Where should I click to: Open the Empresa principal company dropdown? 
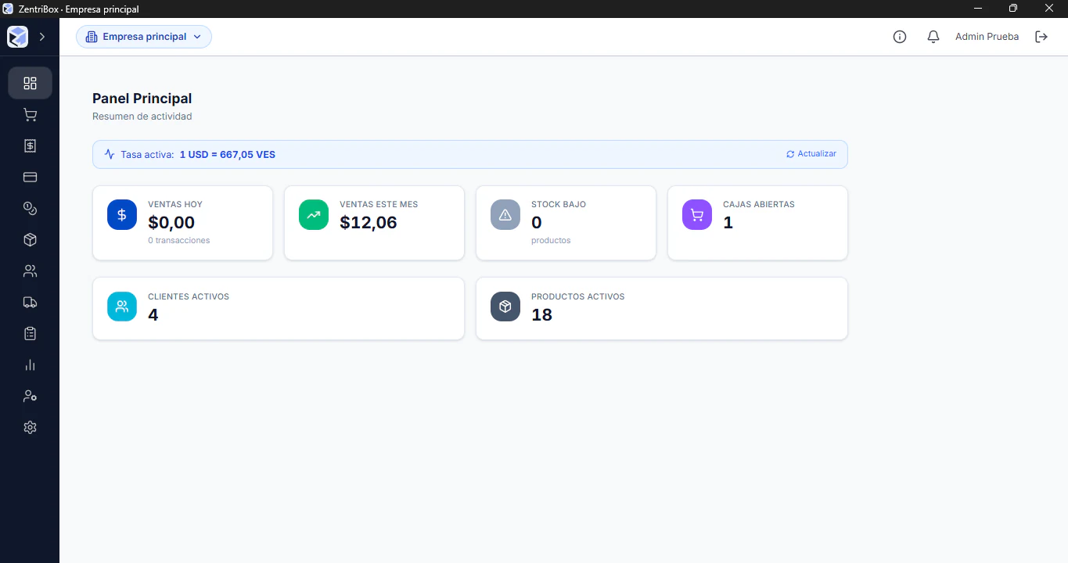click(144, 37)
